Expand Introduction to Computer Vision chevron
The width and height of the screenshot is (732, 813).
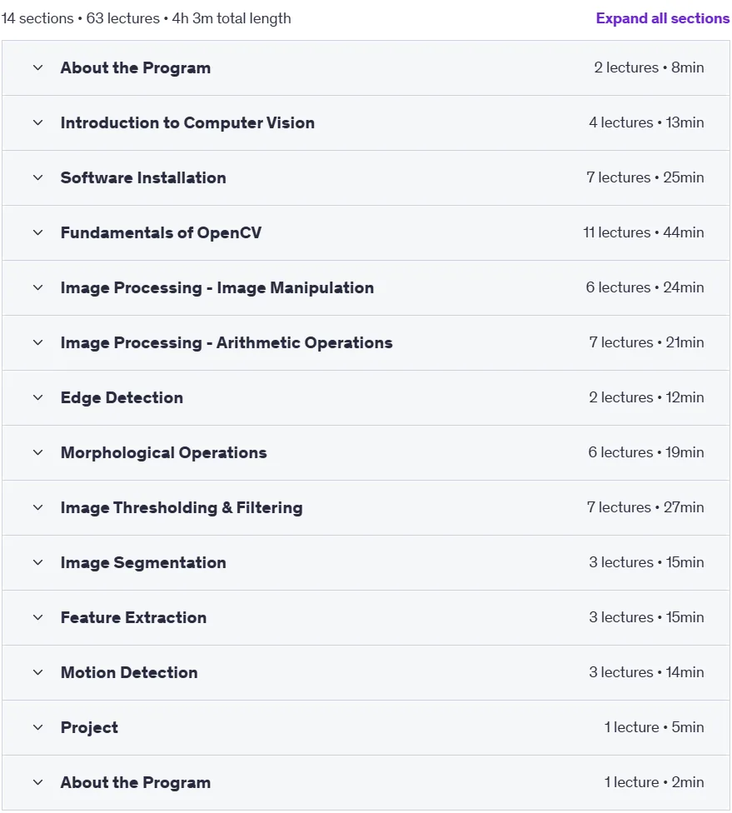point(37,123)
